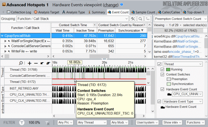This screenshot has height=127, width=208.
Task: Click the Advanced Hotspots result icon
Action: (4, 5)
